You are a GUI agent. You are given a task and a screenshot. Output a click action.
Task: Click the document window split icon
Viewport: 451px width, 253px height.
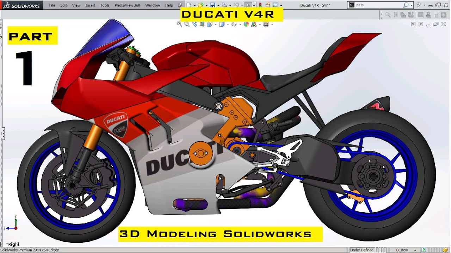pyautogui.click(x=421, y=24)
